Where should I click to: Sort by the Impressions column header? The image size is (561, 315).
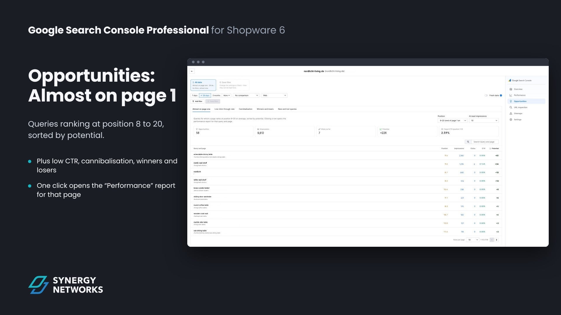[x=459, y=148]
